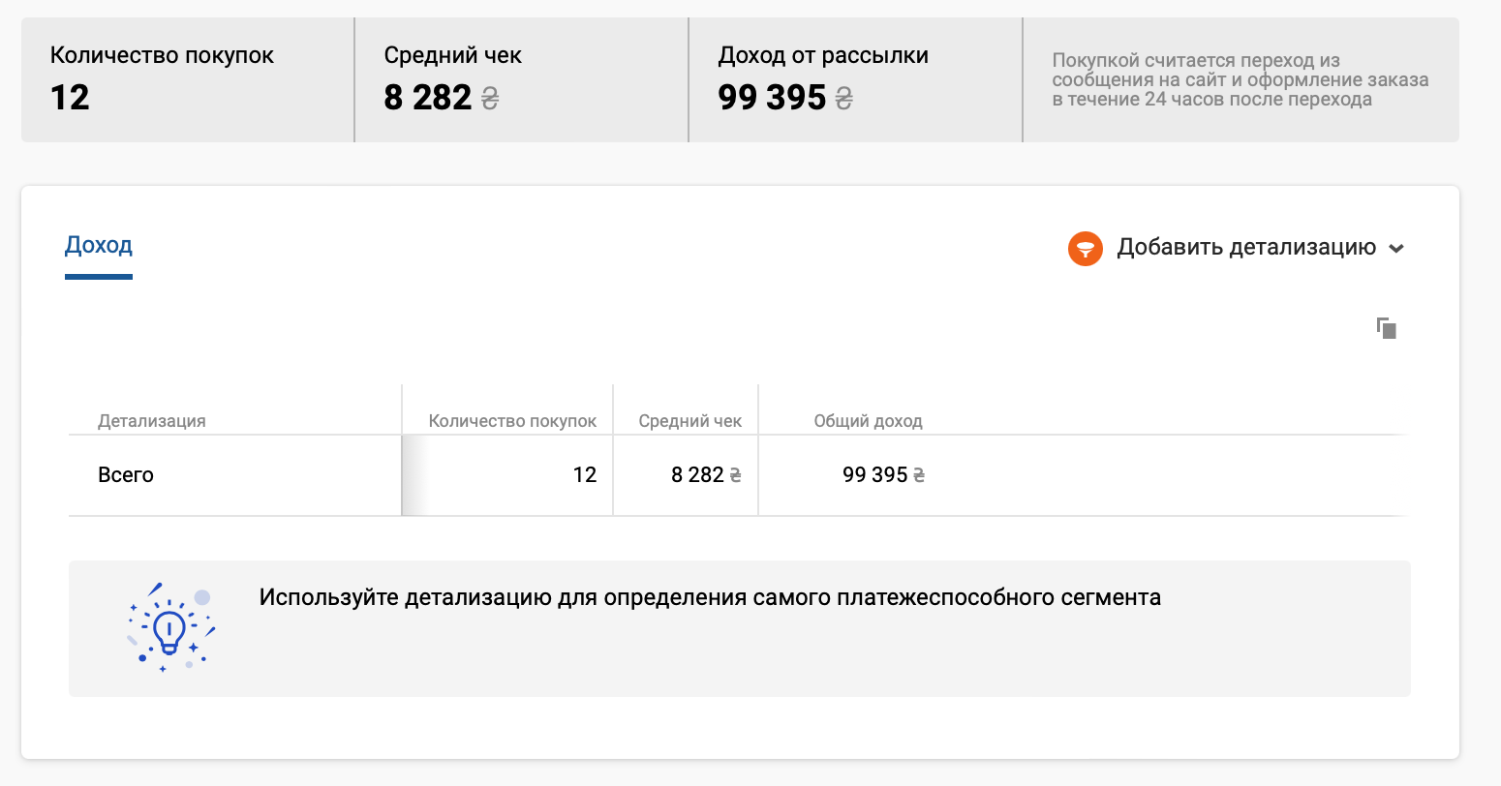Click the Общий доход column header
Viewport: 1501px width, 786px height.
click(868, 421)
